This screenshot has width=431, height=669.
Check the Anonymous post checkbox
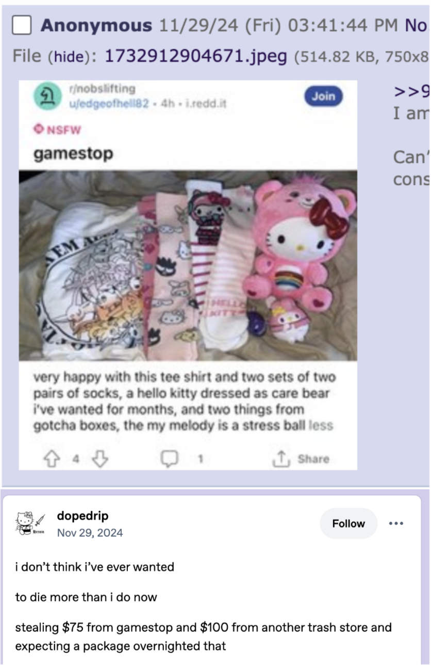tap(22, 25)
